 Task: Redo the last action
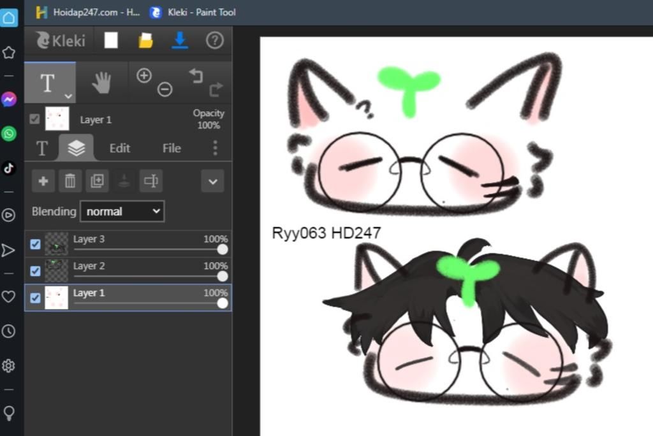(x=216, y=89)
